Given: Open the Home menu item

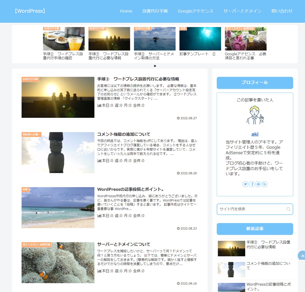Looking at the screenshot, I should click(126, 11).
